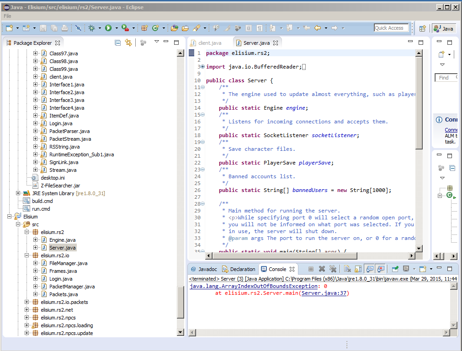Image resolution: width=462 pixels, height=351 pixels.
Task: Click the Server.java:37 stack trace link
Action: point(324,293)
